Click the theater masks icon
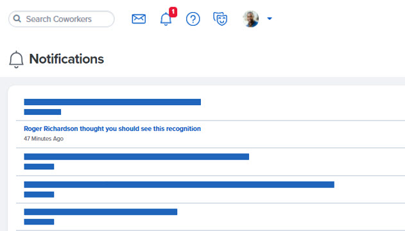The image size is (405, 231). 220,19
